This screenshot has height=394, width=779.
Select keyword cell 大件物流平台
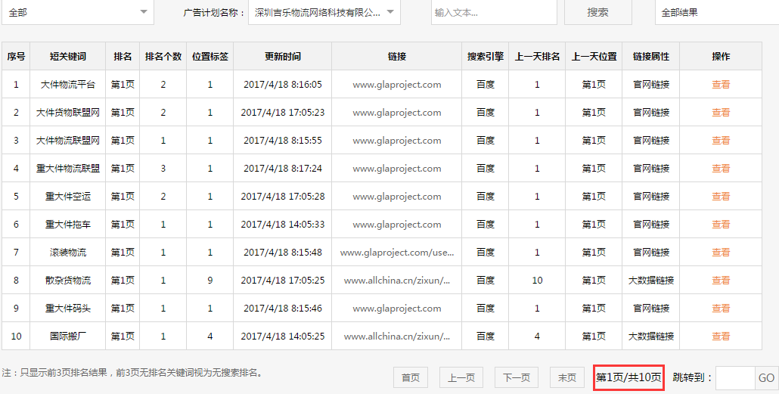68,85
